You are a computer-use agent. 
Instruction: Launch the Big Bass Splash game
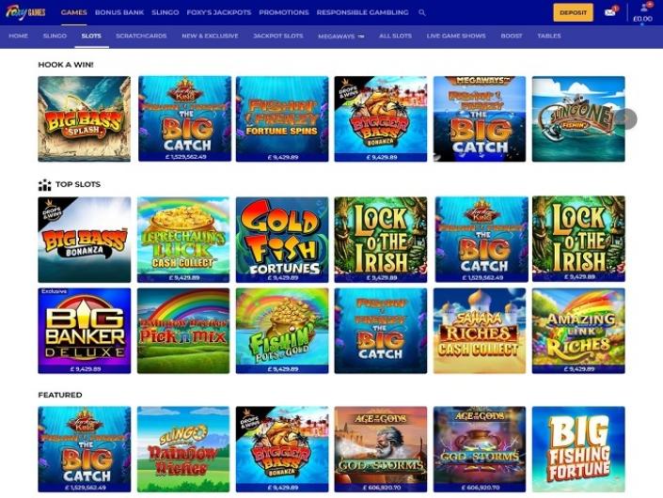click(84, 118)
